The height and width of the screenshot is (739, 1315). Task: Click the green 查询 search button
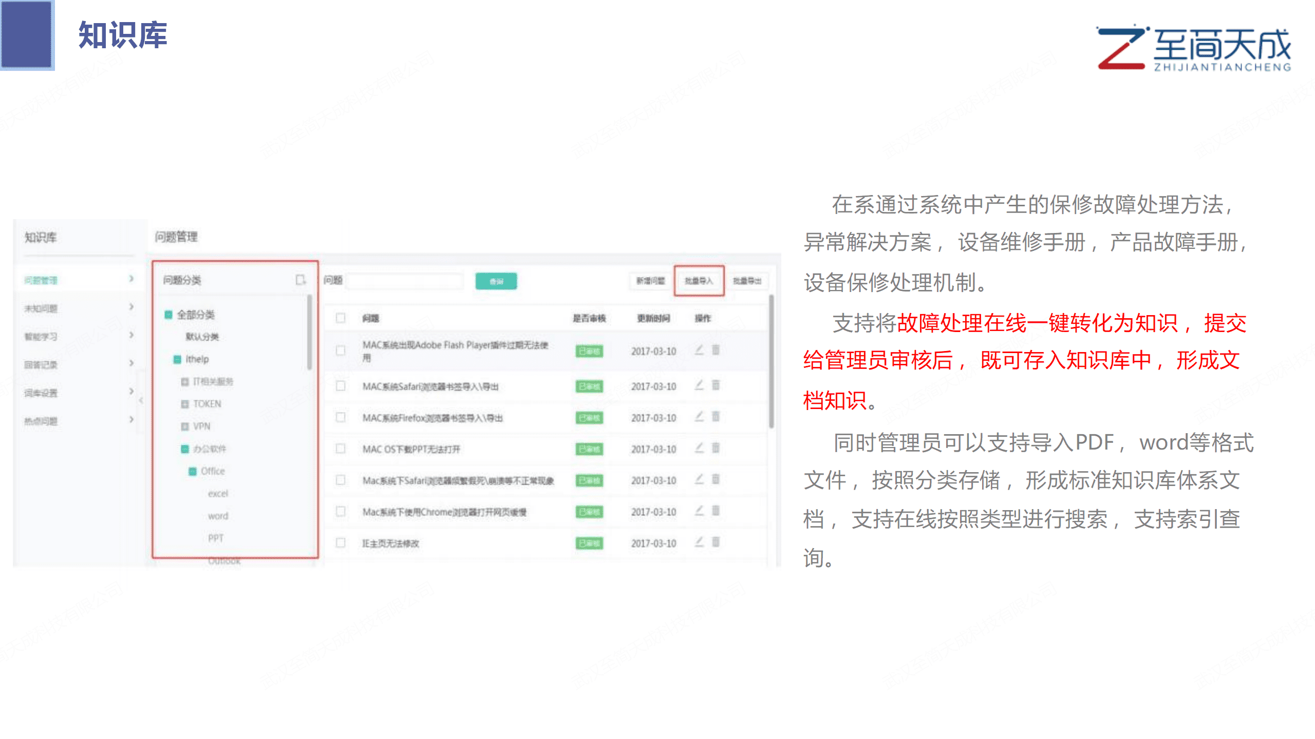coord(496,281)
